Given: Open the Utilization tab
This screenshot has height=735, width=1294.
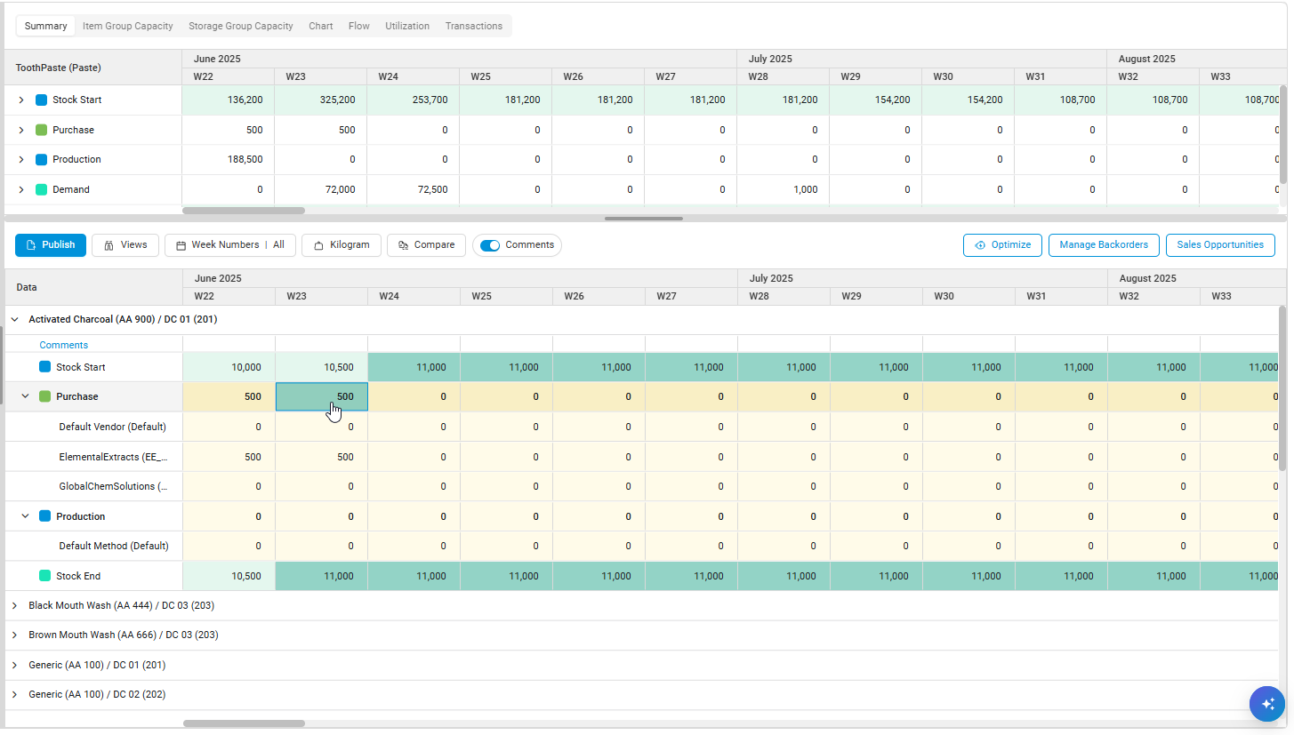Looking at the screenshot, I should pos(407,26).
